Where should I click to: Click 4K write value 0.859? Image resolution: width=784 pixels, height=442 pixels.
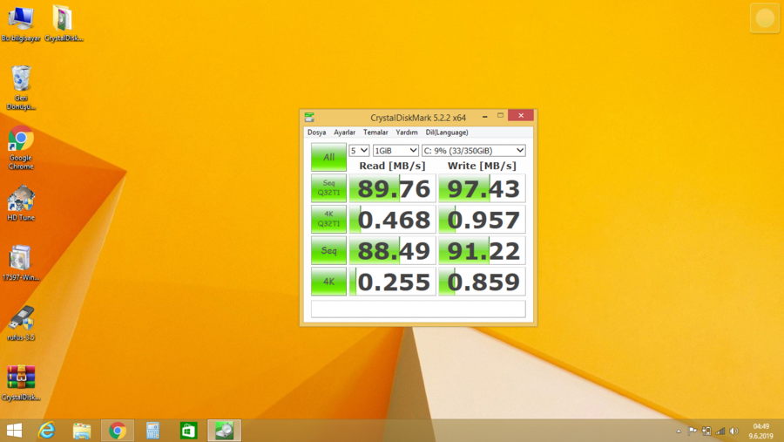[482, 282]
